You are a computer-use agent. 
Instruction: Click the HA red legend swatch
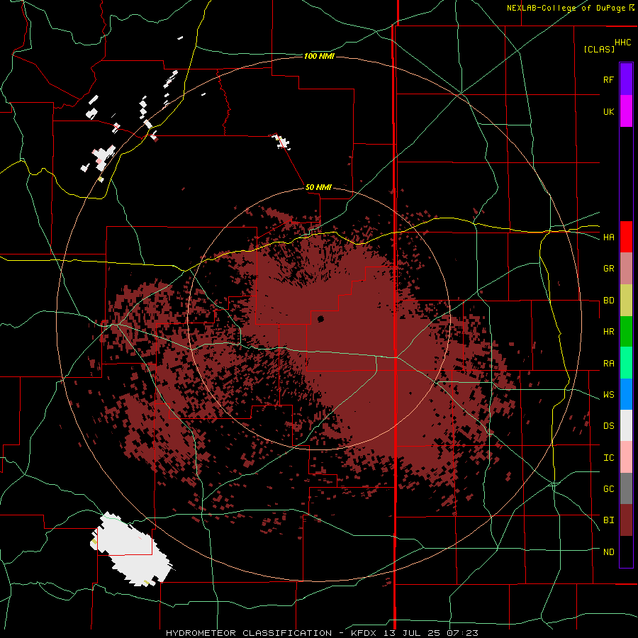tap(626, 237)
